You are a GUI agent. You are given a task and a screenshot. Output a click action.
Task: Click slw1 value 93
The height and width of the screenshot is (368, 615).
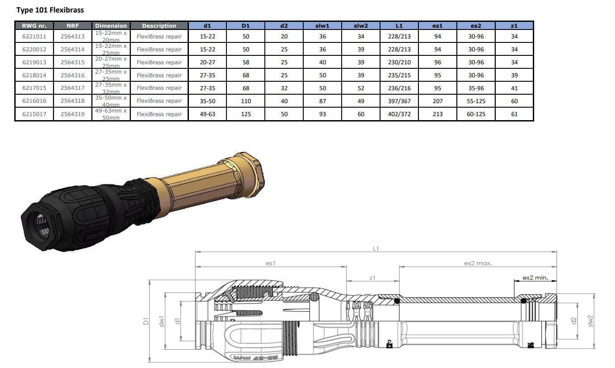pyautogui.click(x=322, y=114)
